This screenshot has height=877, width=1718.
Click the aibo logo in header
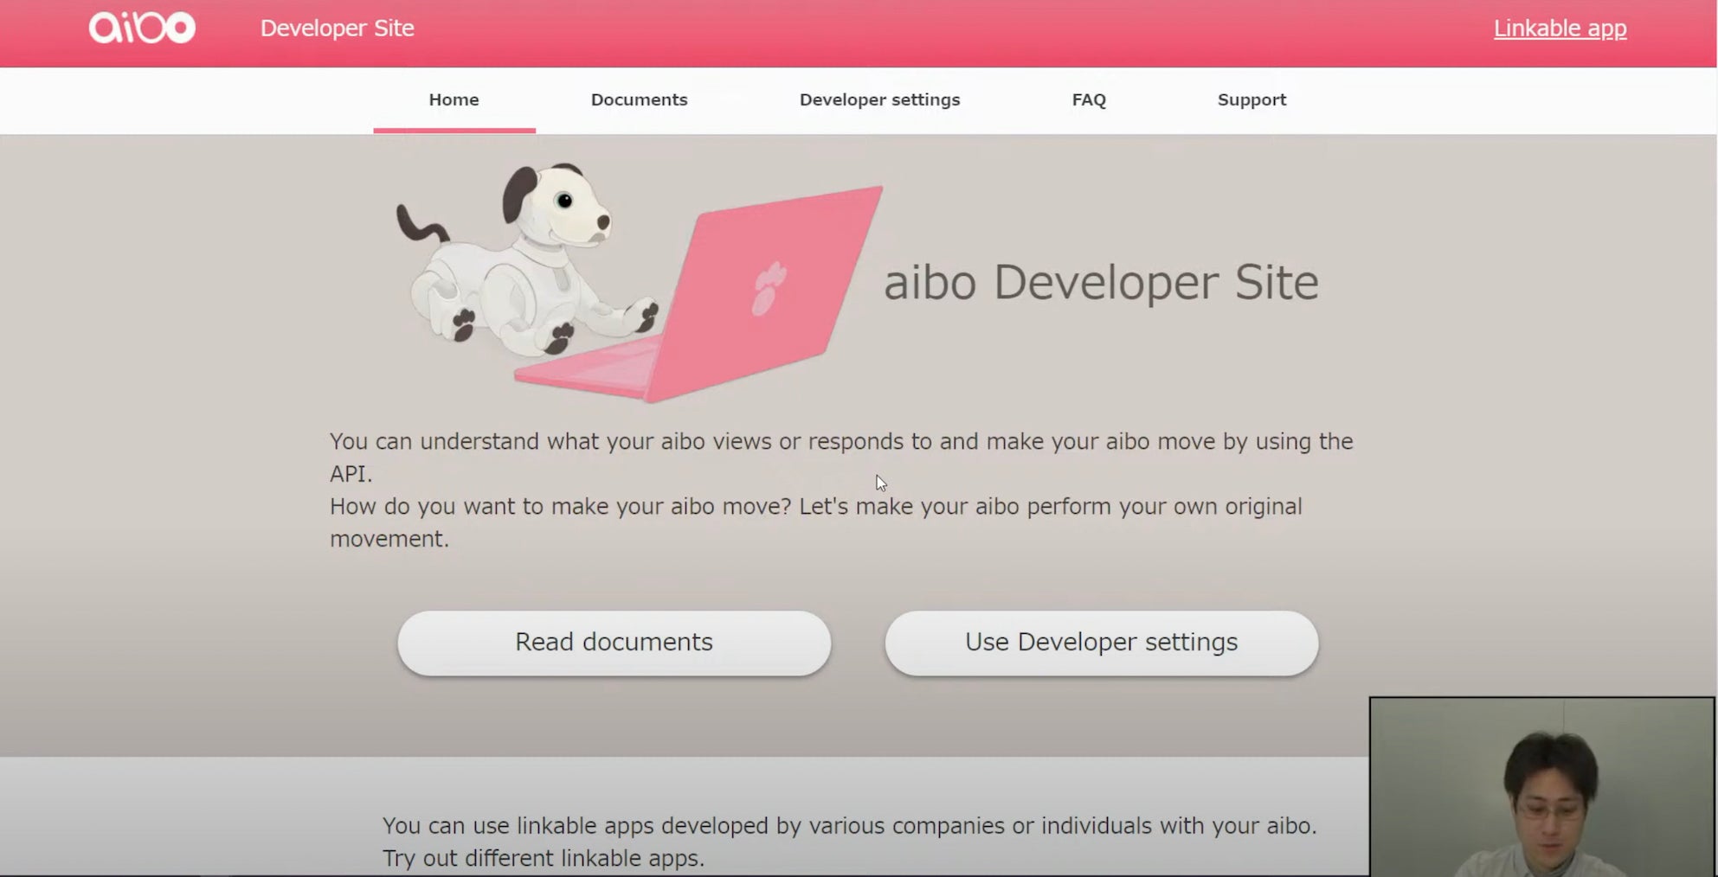pyautogui.click(x=142, y=28)
